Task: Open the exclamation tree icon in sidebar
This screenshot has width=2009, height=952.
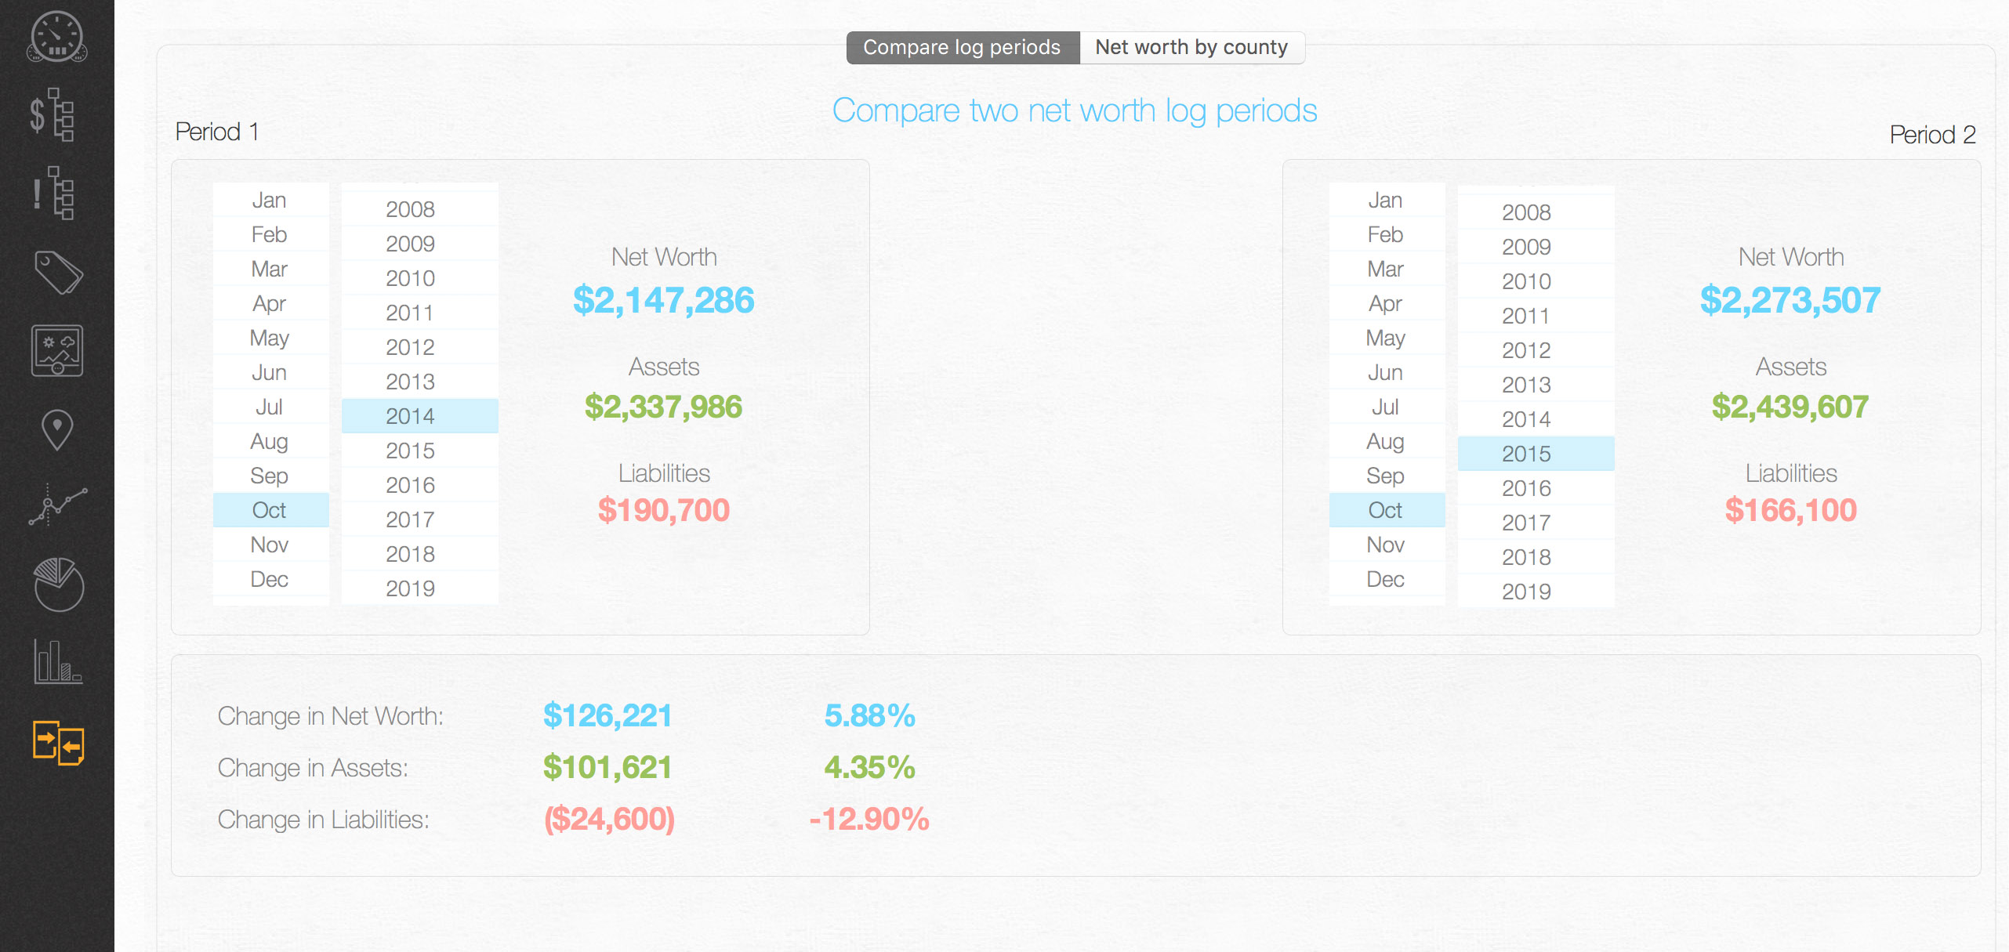Action: click(x=53, y=193)
